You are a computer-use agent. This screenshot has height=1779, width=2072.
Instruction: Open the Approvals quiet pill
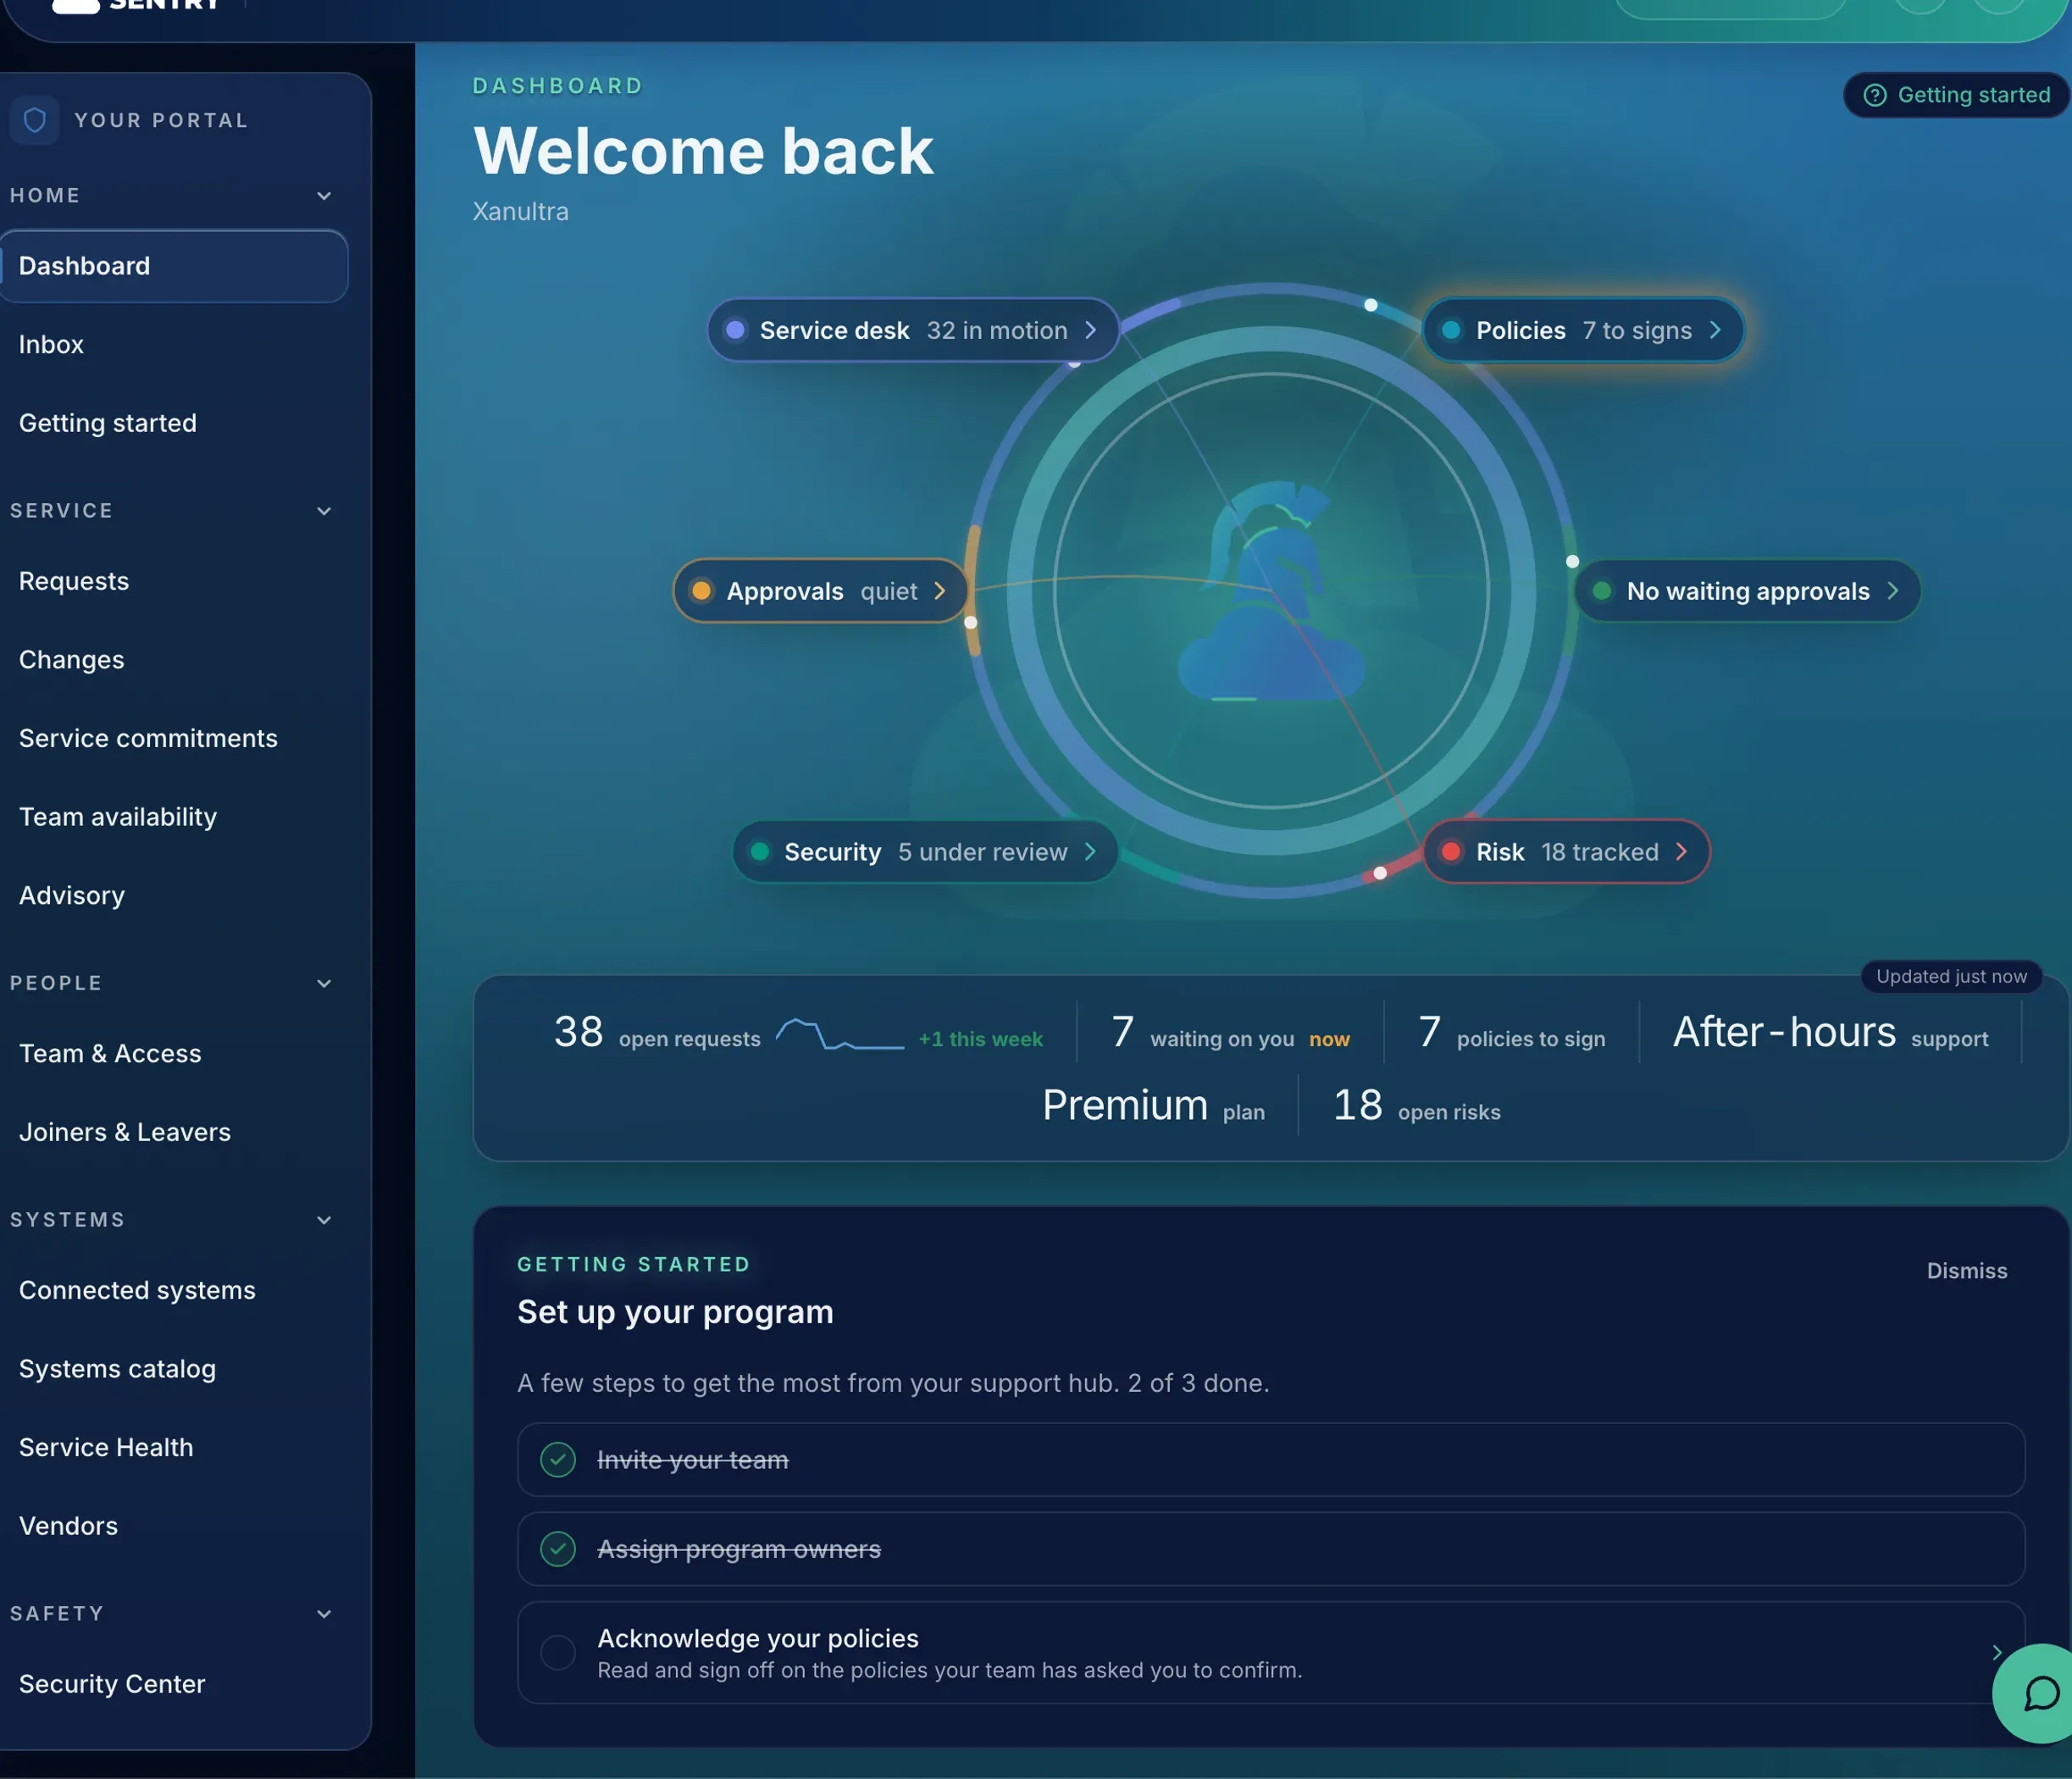(x=820, y=591)
